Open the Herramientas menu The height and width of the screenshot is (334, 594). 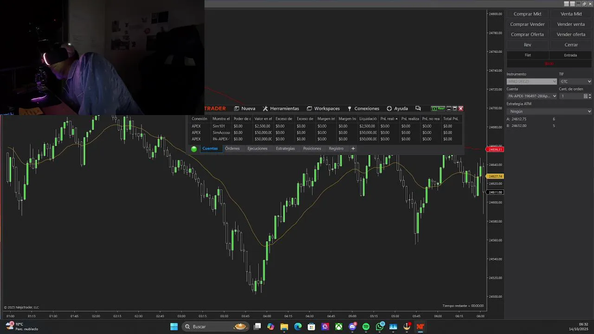[x=281, y=109]
